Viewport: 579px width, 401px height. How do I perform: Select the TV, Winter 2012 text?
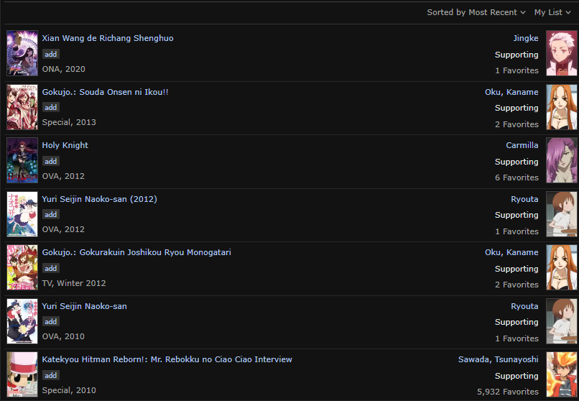[74, 283]
